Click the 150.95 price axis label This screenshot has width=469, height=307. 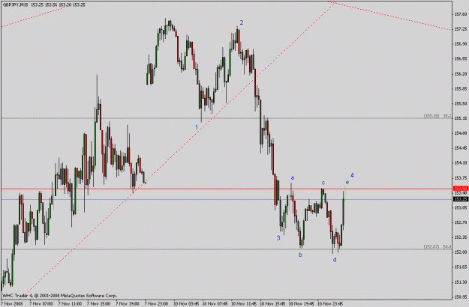(461, 297)
